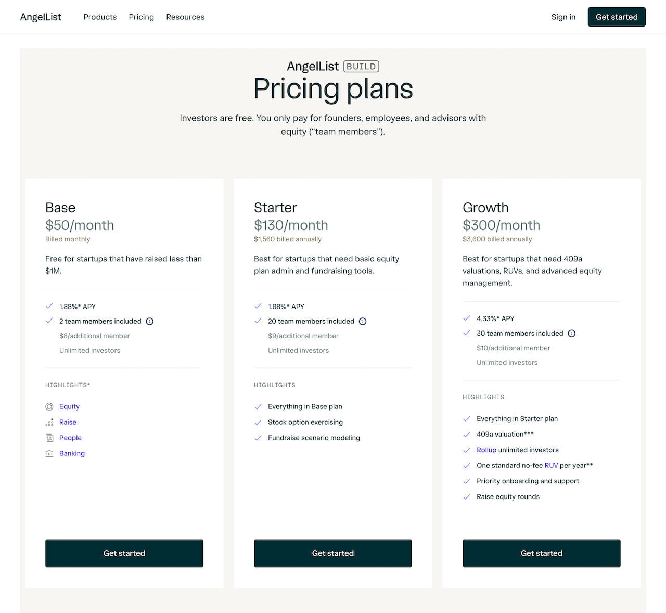
Task: Click the info icon beside 30 team members
Action: tap(572, 334)
